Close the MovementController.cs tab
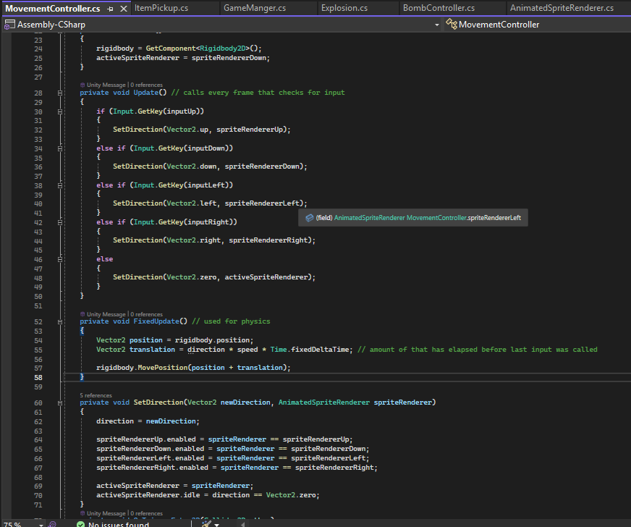Viewport: 631px width, 527px height. click(x=122, y=9)
